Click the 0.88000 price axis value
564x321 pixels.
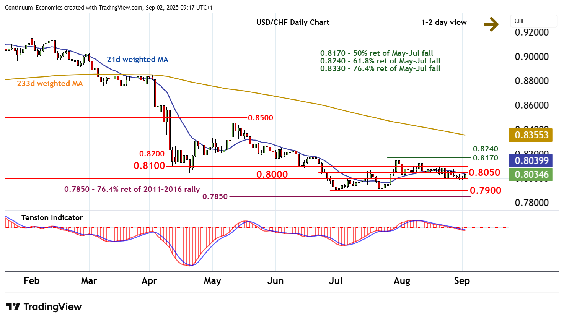pyautogui.click(x=532, y=81)
